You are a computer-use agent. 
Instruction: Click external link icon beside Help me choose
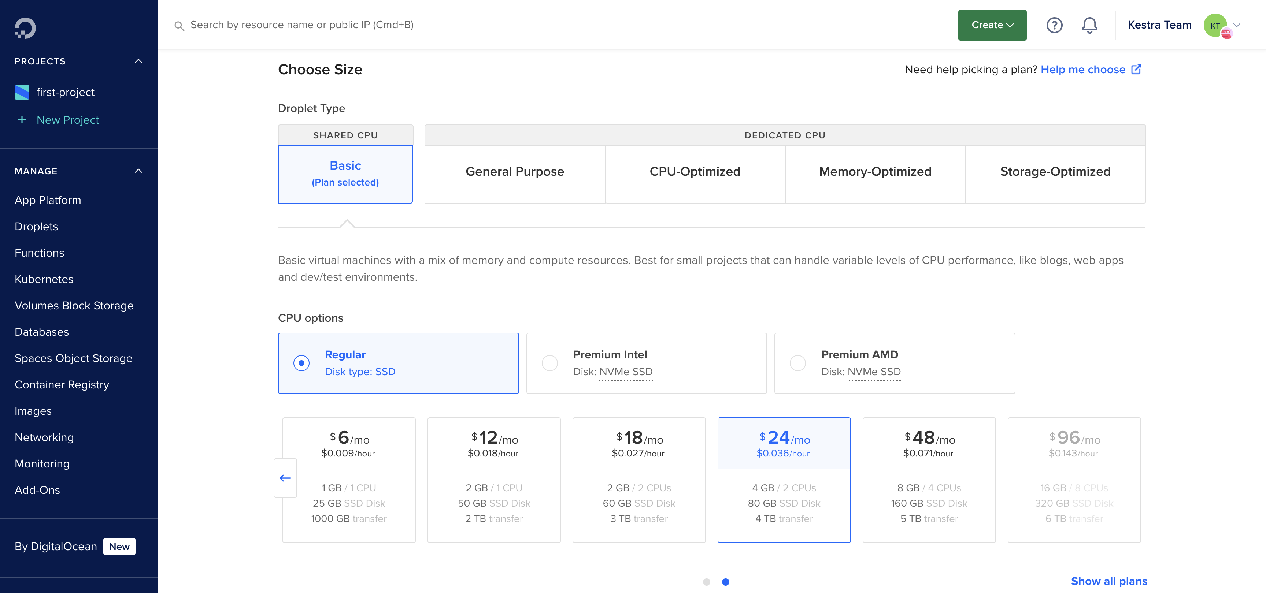pos(1136,69)
